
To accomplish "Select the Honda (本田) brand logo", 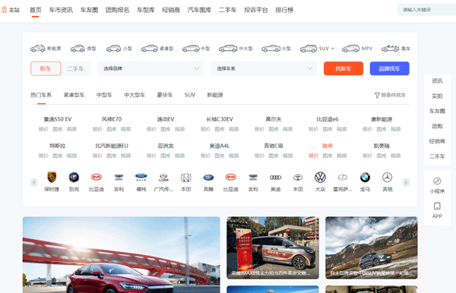I will point(186,178).
